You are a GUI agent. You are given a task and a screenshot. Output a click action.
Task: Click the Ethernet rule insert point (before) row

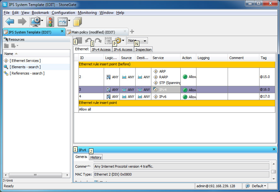point(177,64)
